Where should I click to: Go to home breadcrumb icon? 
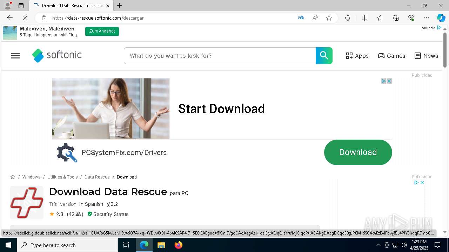[x=13, y=177]
